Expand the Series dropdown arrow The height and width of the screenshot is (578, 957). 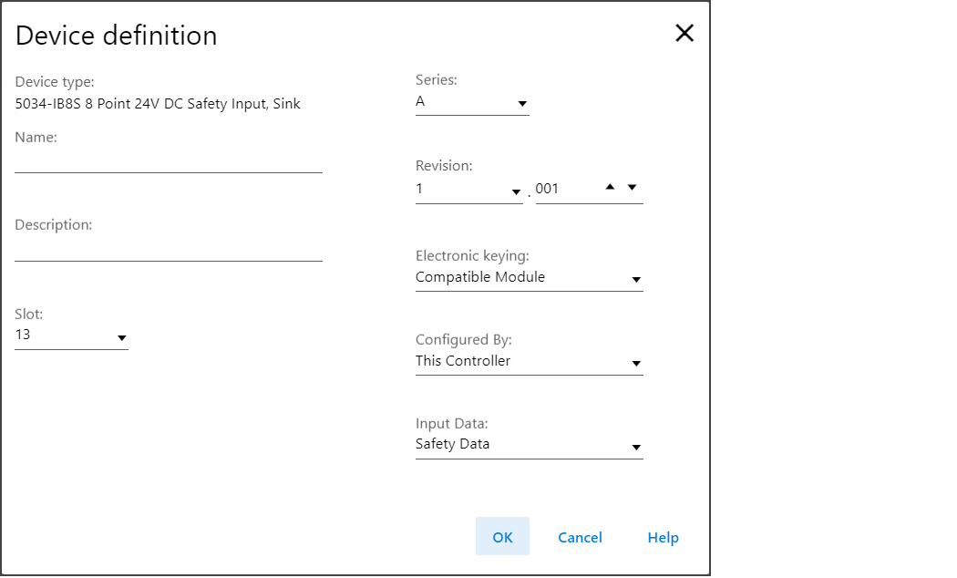click(x=522, y=105)
